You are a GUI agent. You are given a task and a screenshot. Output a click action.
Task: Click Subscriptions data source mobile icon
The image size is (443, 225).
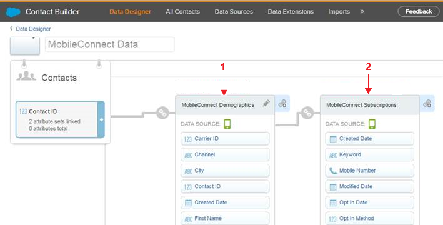372,124
